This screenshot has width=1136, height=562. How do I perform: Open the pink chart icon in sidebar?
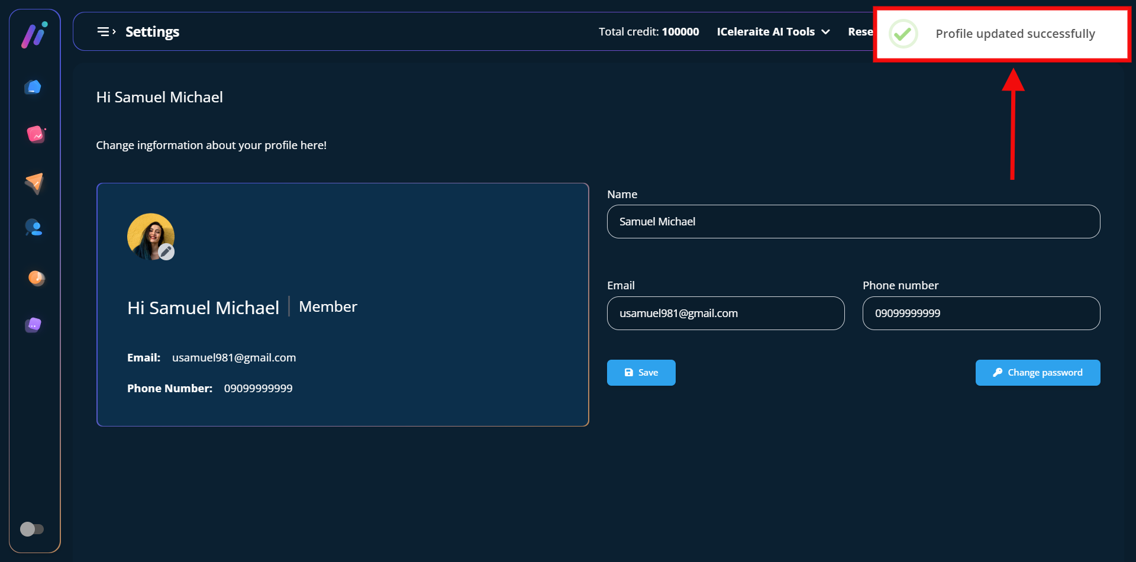(x=35, y=134)
